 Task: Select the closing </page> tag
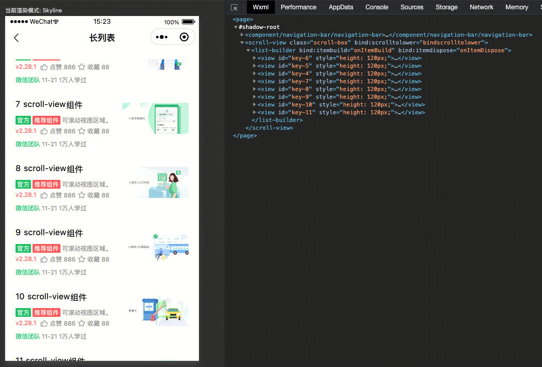pyautogui.click(x=245, y=135)
